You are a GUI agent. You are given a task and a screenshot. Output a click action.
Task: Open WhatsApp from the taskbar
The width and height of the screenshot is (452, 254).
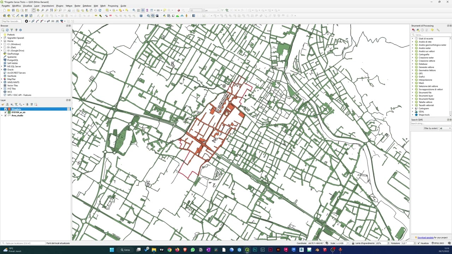[192, 250]
